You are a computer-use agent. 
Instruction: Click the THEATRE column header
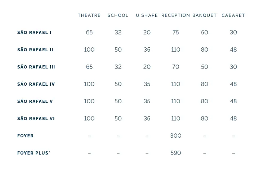pos(89,15)
